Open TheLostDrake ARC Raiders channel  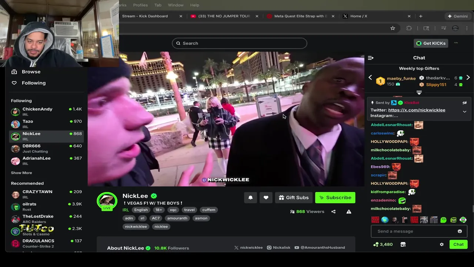[46, 219]
